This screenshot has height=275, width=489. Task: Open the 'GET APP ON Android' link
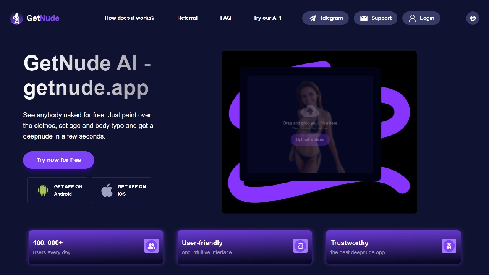(x=57, y=190)
